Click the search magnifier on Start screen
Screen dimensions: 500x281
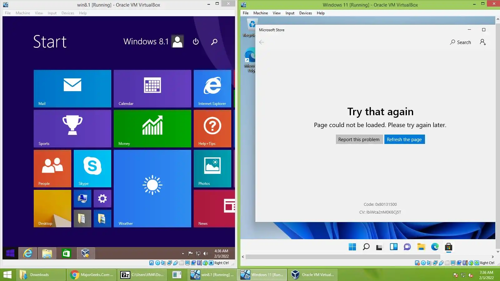click(x=214, y=42)
